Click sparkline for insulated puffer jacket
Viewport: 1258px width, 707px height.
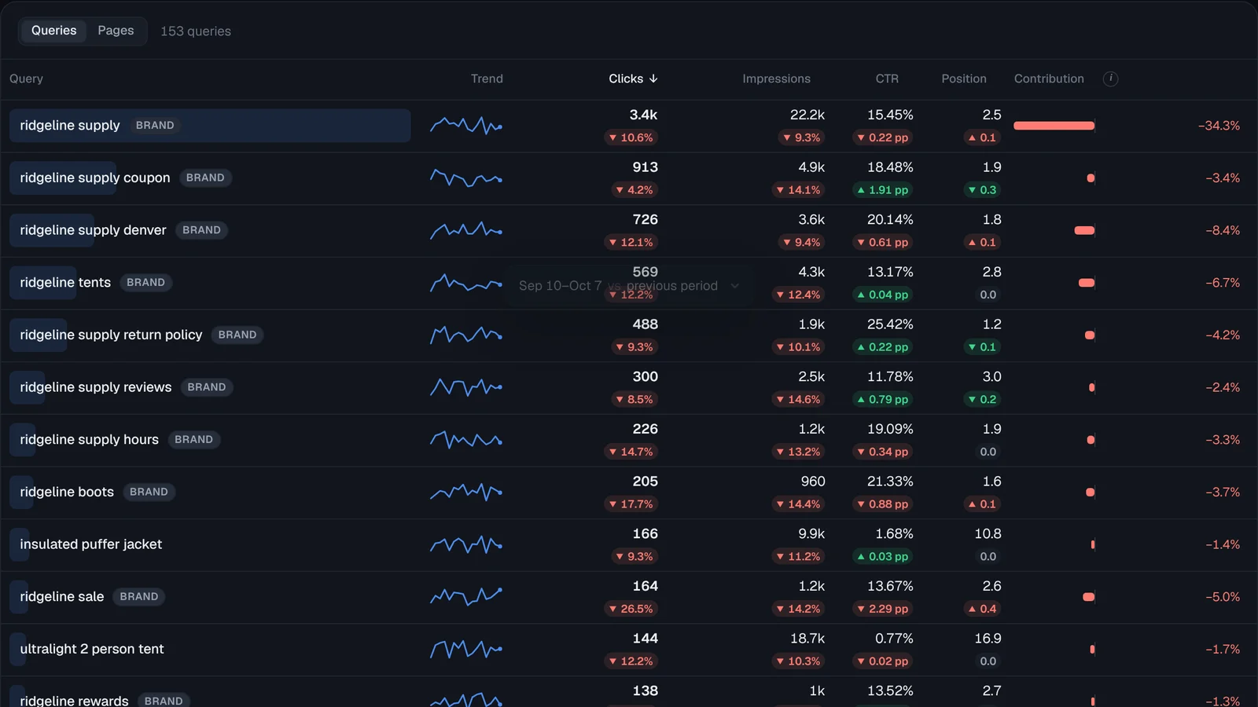[466, 544]
